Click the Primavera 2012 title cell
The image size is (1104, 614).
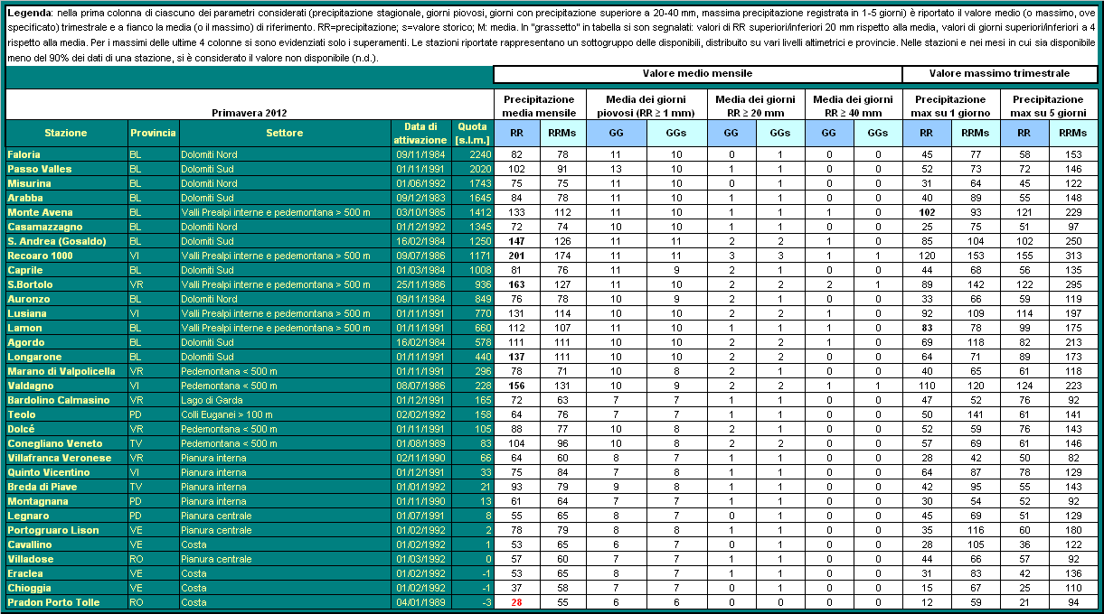pos(249,113)
